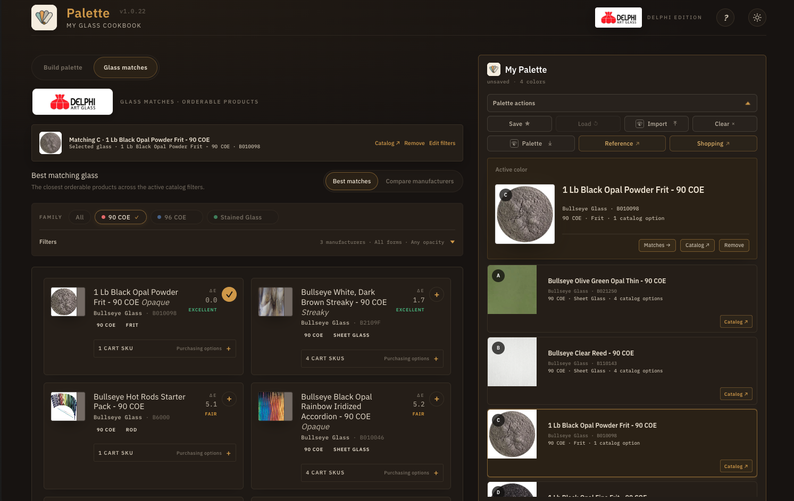Select the All family filter
Viewport: 794px width, 501px height.
(x=80, y=217)
